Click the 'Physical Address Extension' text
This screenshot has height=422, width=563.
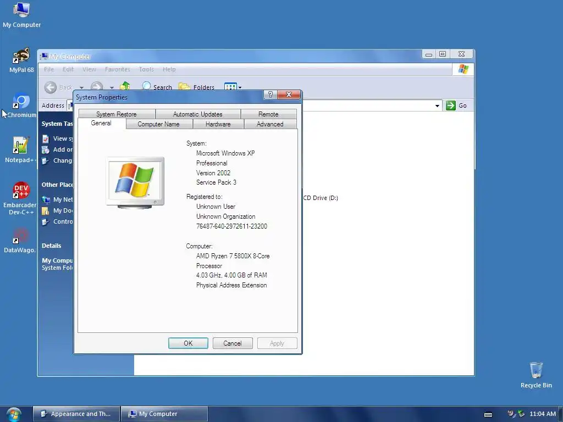(x=231, y=285)
